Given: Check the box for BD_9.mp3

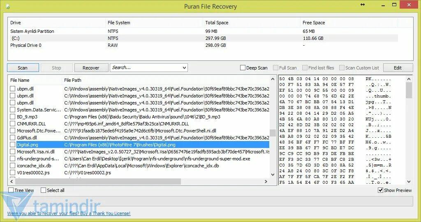Looking at the screenshot, I should point(13,116).
